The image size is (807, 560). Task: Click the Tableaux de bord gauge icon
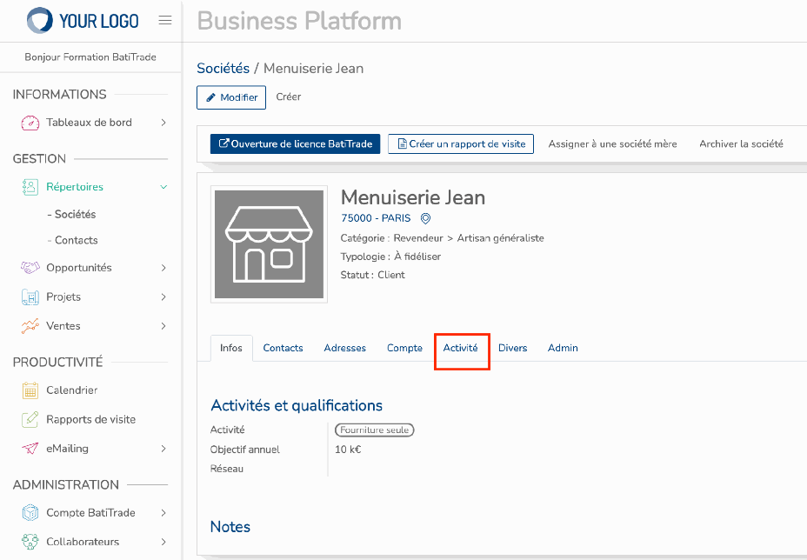tap(30, 123)
